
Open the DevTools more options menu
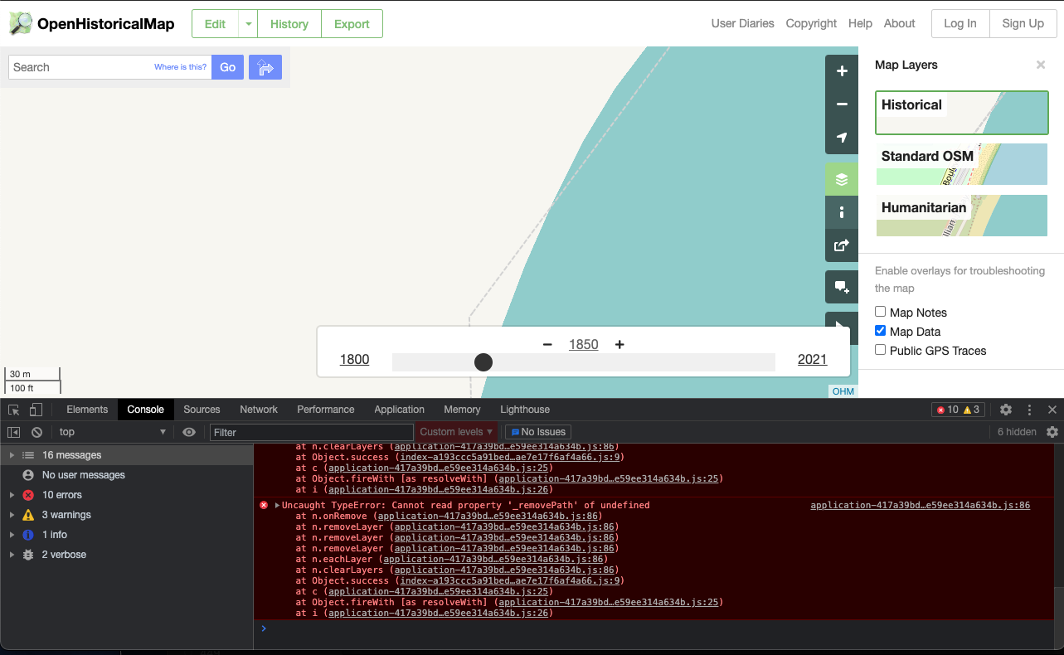pyautogui.click(x=1030, y=410)
